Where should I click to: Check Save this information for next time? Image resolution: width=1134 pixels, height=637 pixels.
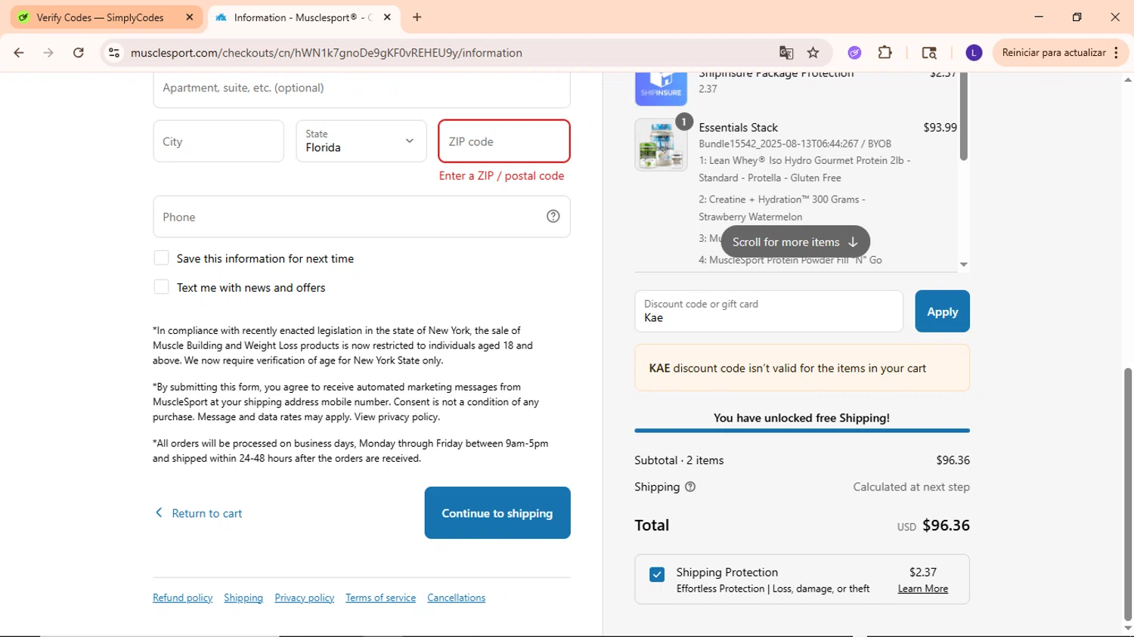click(x=161, y=258)
